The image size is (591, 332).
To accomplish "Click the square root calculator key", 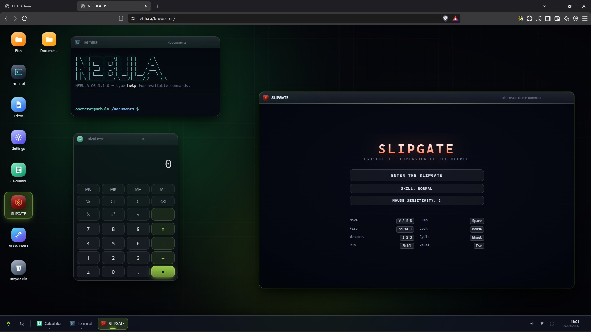I will click(x=138, y=215).
